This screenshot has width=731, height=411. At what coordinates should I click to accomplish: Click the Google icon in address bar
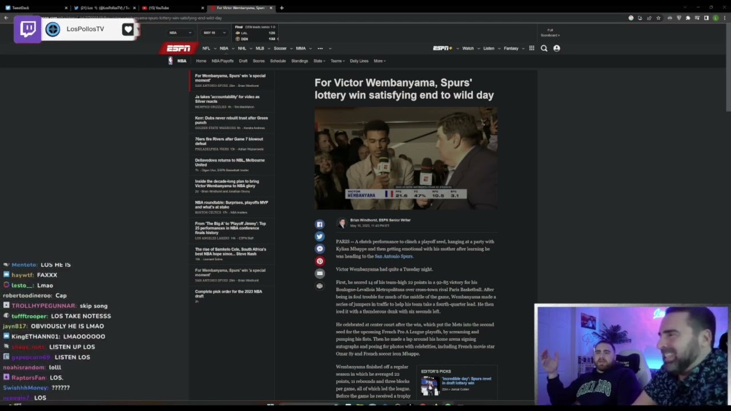pos(631,18)
